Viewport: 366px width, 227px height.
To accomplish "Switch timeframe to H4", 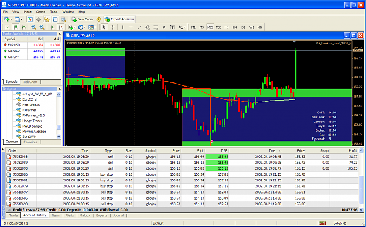I will [x=235, y=27].
